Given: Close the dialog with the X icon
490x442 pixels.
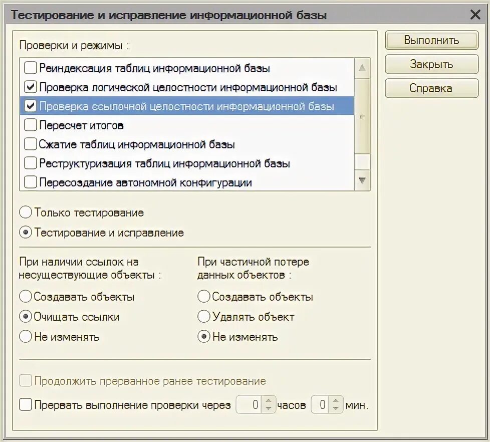Looking at the screenshot, I should pyautogui.click(x=475, y=15).
